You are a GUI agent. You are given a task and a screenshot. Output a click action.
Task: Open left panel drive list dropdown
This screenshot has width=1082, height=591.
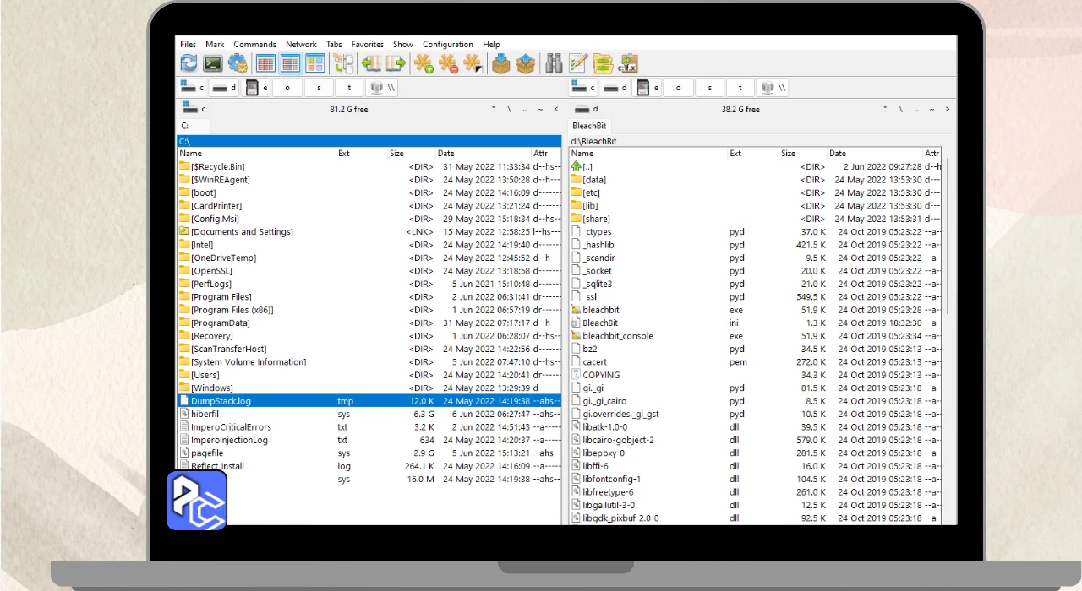click(x=194, y=109)
